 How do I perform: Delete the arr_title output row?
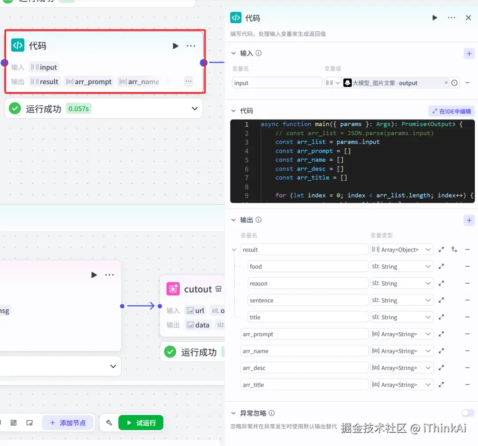point(467,385)
